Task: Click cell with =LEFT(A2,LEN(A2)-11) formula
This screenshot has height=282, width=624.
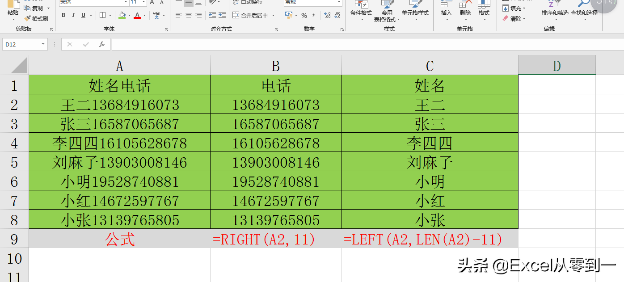Action: [x=430, y=239]
